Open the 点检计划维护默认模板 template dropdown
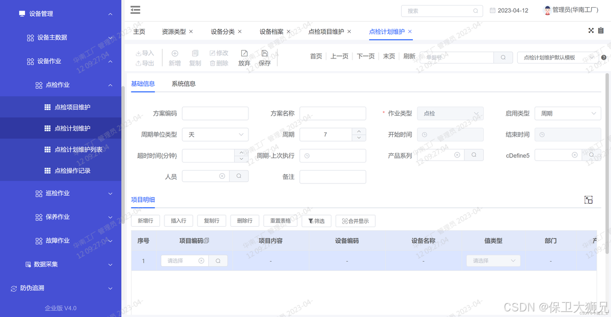This screenshot has height=317, width=611. click(558, 57)
